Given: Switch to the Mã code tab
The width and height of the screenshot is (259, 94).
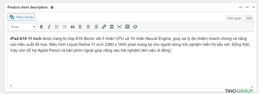Looking at the screenshot, I should [x=249, y=18].
